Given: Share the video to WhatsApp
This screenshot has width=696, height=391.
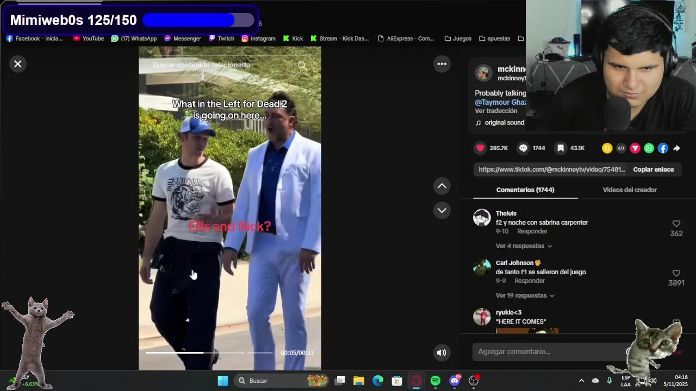Looking at the screenshot, I should (649, 148).
